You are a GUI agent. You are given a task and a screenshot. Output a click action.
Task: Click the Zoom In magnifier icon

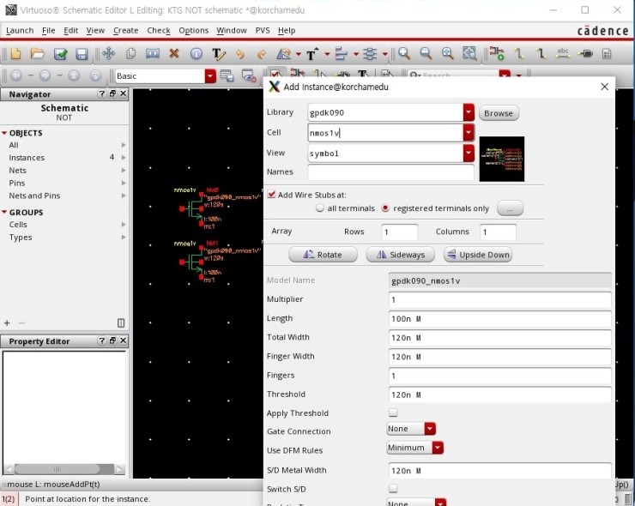(x=404, y=54)
